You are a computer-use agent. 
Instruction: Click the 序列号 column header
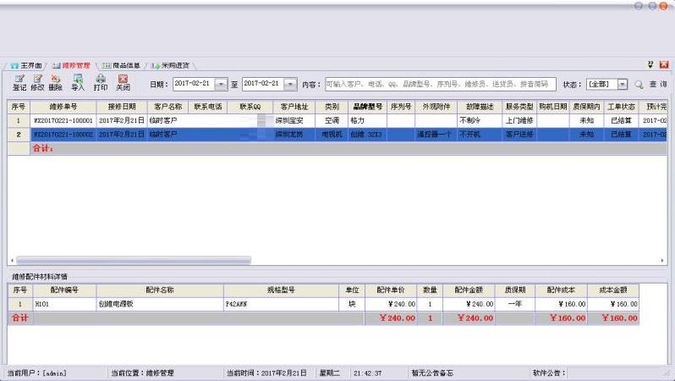pos(401,107)
